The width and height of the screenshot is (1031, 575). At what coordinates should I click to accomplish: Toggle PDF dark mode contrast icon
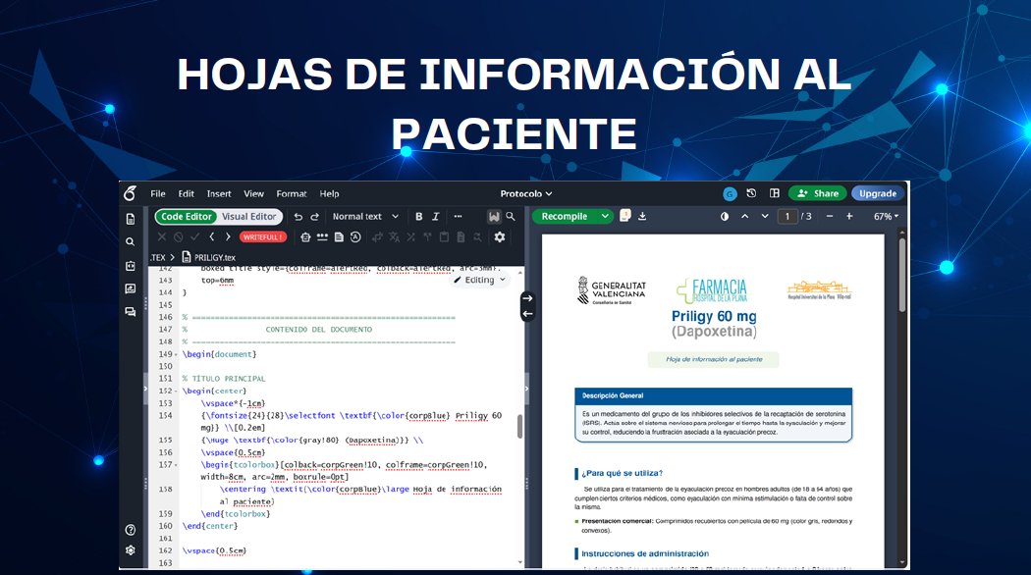pos(724,216)
